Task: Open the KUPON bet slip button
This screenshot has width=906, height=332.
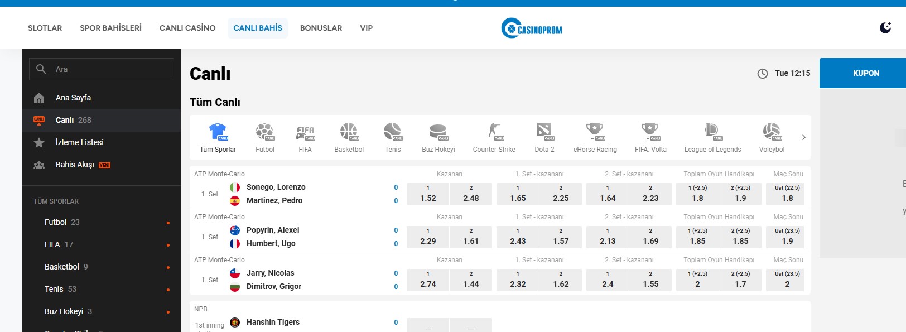Action: (865, 73)
